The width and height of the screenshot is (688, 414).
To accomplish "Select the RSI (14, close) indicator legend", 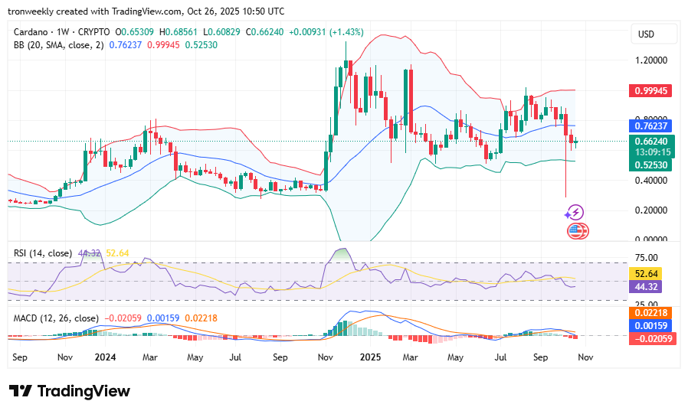I will coord(43,253).
